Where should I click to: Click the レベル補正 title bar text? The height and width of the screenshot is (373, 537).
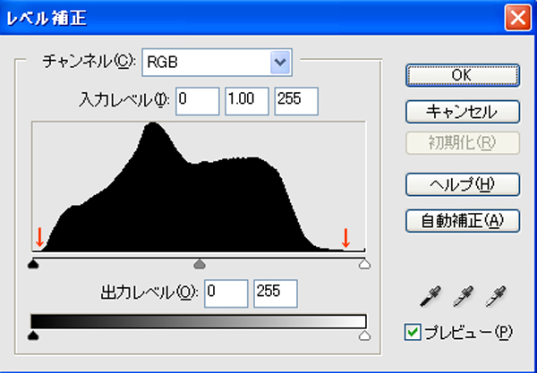pyautogui.click(x=47, y=19)
